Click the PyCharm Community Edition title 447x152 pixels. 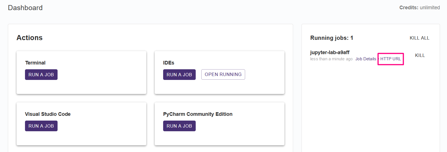click(x=198, y=114)
